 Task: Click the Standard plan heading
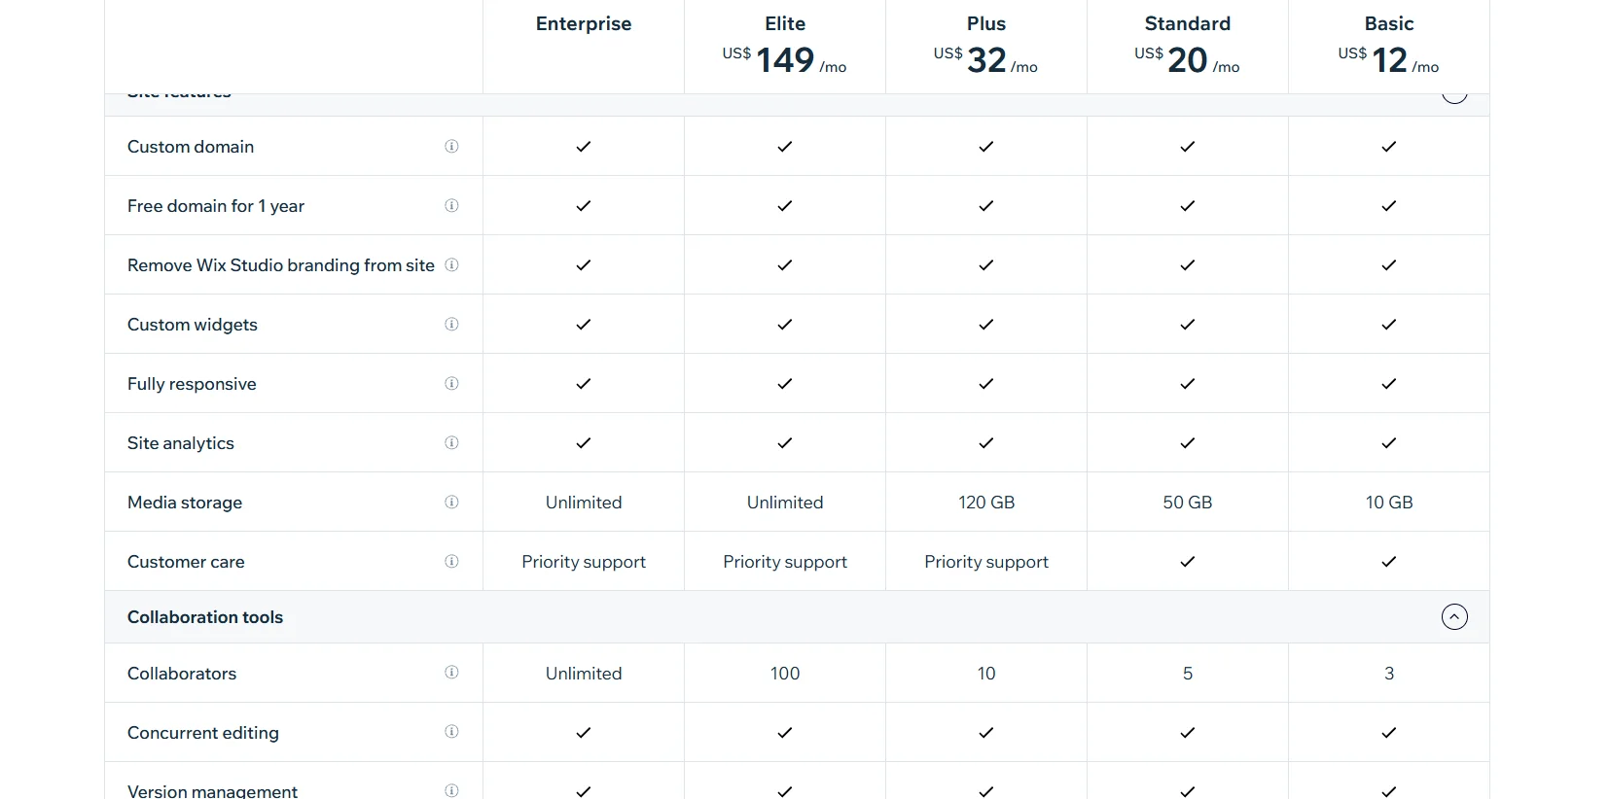point(1187,24)
